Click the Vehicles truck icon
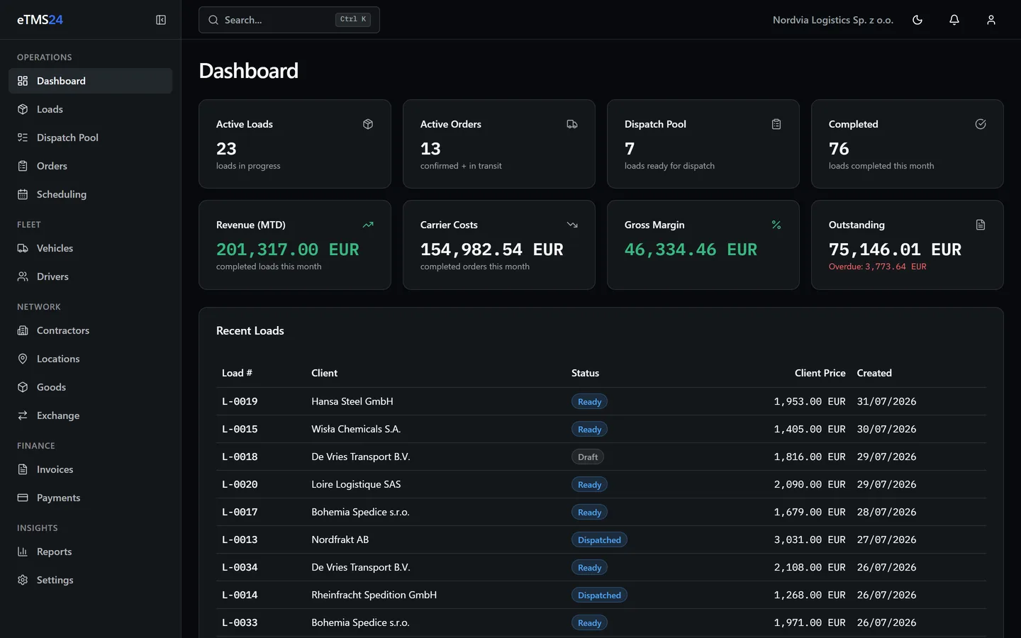The height and width of the screenshot is (638, 1021). [23, 248]
